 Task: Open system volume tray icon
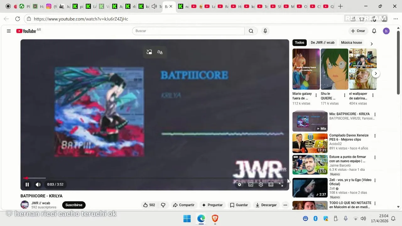(363, 218)
